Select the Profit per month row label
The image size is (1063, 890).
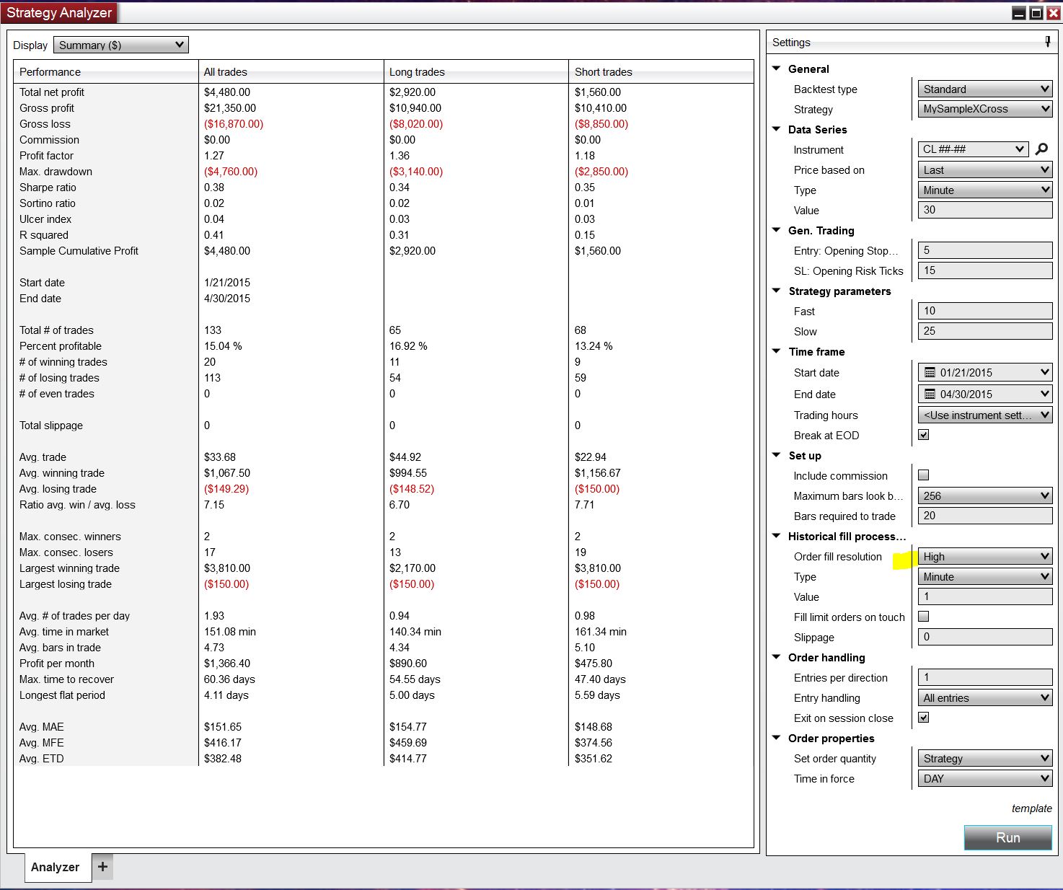point(57,664)
